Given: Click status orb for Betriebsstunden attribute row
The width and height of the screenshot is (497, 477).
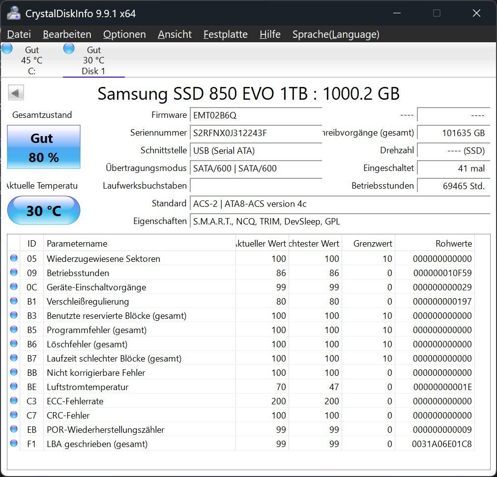Looking at the screenshot, I should [x=14, y=272].
